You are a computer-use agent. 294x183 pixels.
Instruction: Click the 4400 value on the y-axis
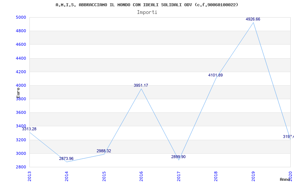pyautogui.click(x=21, y=58)
